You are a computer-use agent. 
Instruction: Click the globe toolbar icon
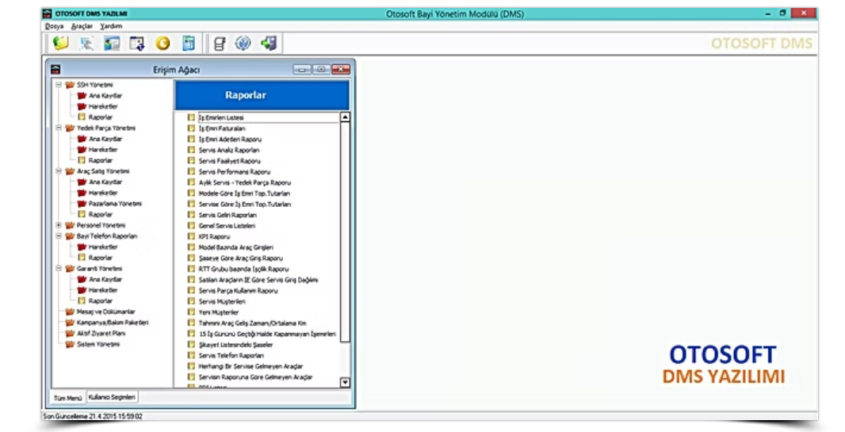point(243,44)
